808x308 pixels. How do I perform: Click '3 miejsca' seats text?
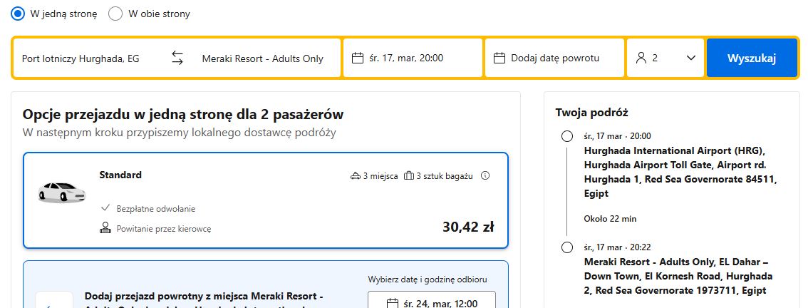coord(380,176)
